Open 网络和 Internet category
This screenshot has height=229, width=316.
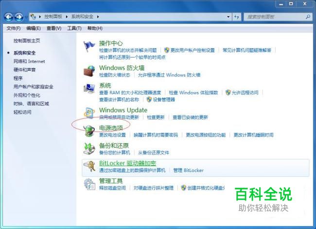(x=29, y=61)
